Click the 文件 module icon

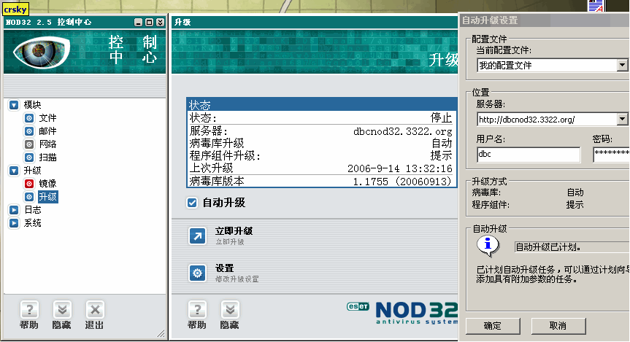click(x=29, y=118)
